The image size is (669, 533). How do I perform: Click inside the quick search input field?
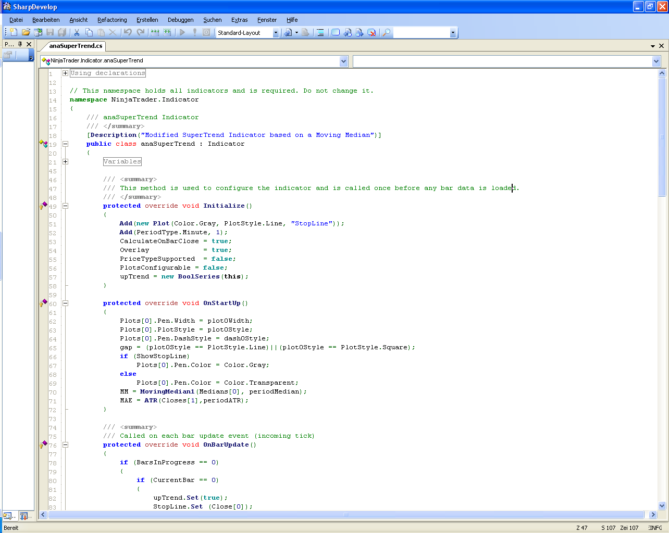[421, 33]
